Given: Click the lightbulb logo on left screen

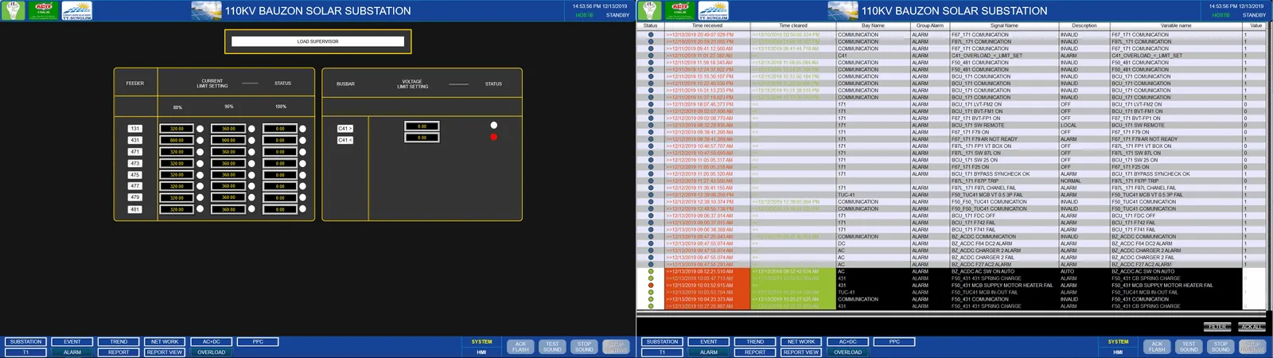Looking at the screenshot, I should coord(14,10).
